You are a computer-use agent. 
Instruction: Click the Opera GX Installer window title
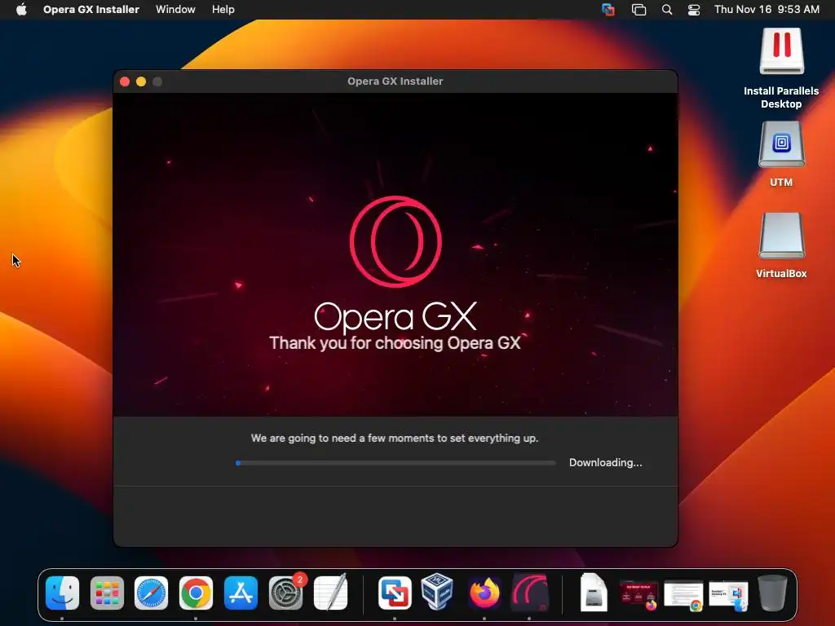[395, 82]
